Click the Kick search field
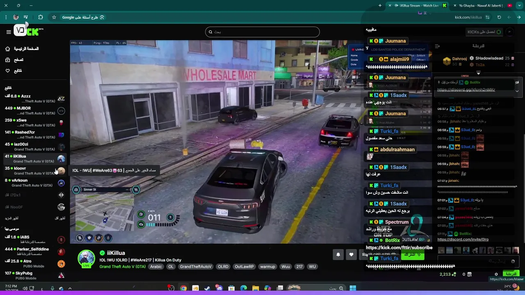The image size is (525, 295). 262,32
